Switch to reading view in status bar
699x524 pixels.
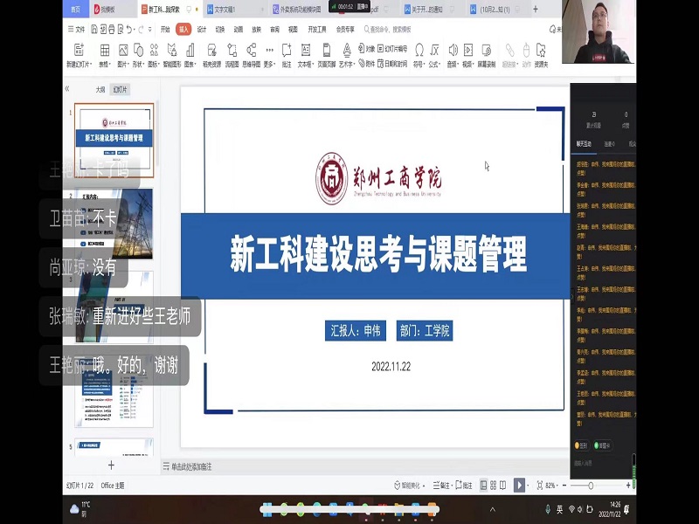(x=503, y=486)
